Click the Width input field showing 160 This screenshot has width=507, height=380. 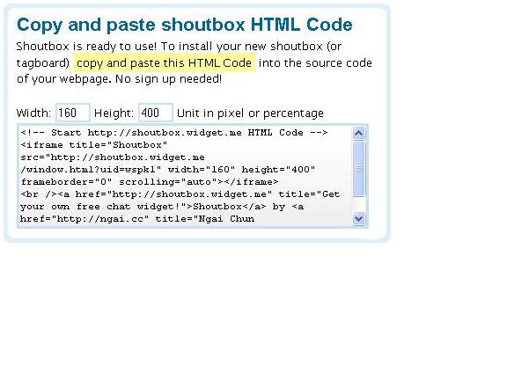(73, 113)
